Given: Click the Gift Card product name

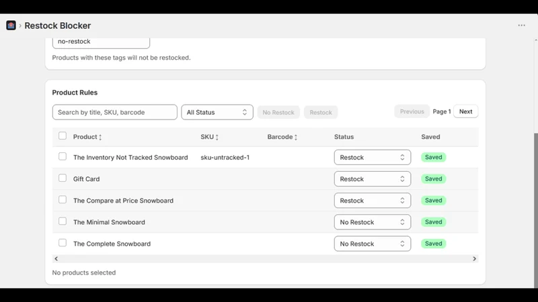Looking at the screenshot, I should [x=87, y=179].
